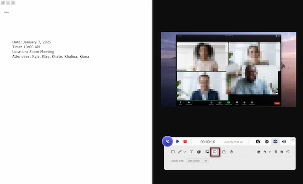Take a screenshot with the camera icon

coord(258,141)
